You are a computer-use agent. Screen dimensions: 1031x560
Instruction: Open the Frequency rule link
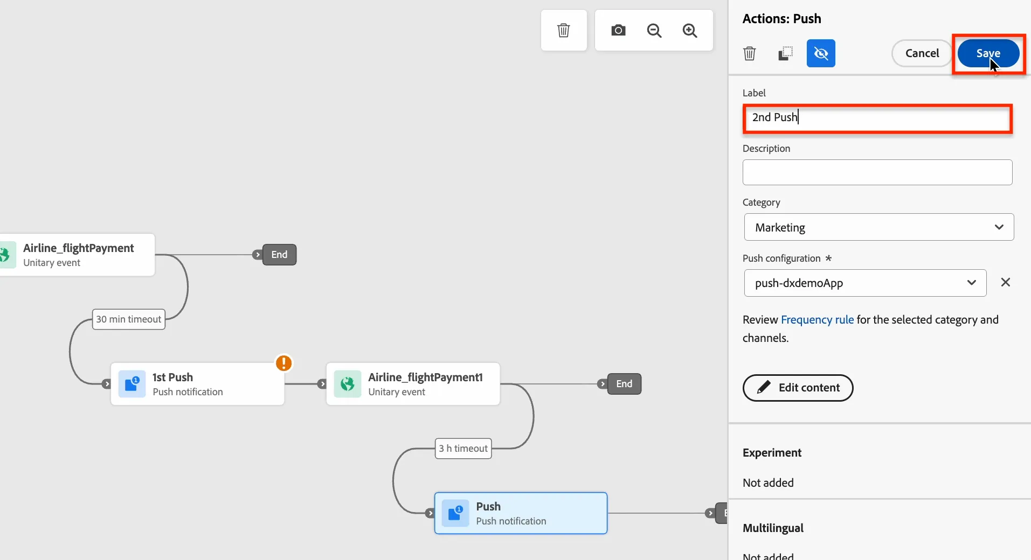coord(817,320)
